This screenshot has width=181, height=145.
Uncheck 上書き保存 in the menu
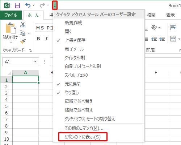click(99, 40)
